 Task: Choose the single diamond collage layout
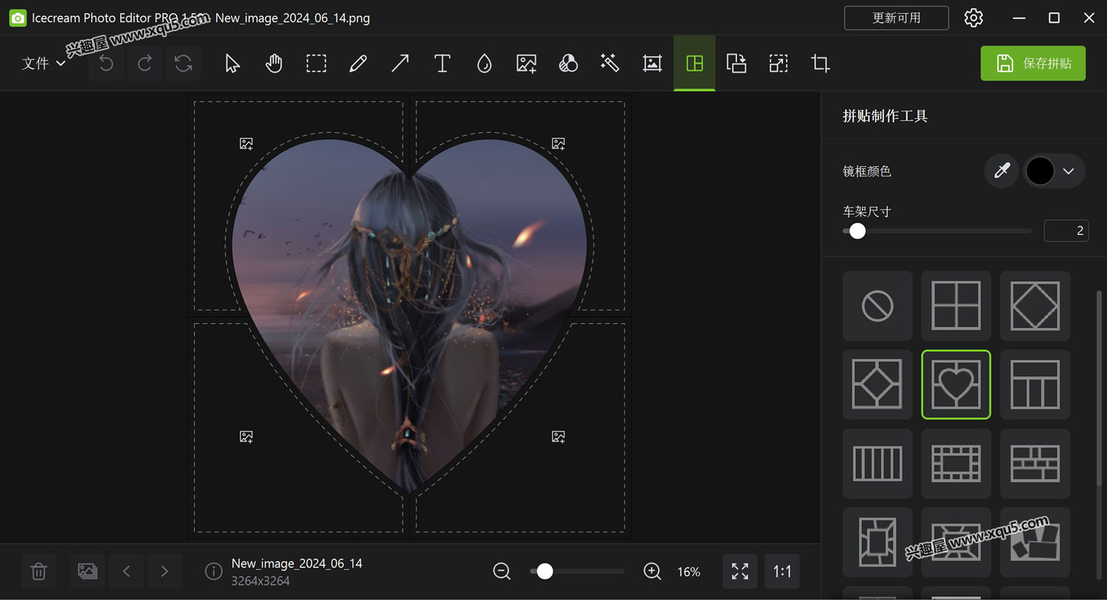[x=1035, y=306]
